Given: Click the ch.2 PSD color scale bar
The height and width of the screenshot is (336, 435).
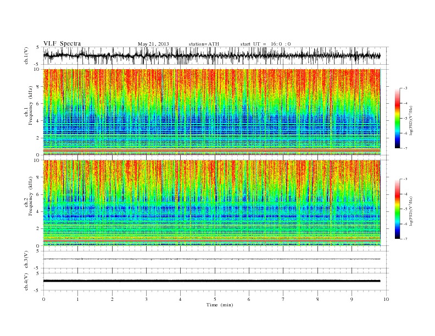Looking at the screenshot, I should (x=398, y=209).
